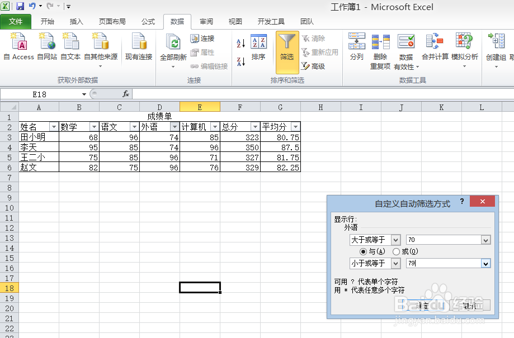Open the 数学 column filter dropdown
This screenshot has height=338, width=514.
[94, 127]
